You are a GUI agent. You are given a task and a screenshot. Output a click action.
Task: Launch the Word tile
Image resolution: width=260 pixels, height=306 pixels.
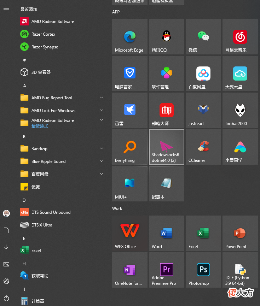point(166,233)
